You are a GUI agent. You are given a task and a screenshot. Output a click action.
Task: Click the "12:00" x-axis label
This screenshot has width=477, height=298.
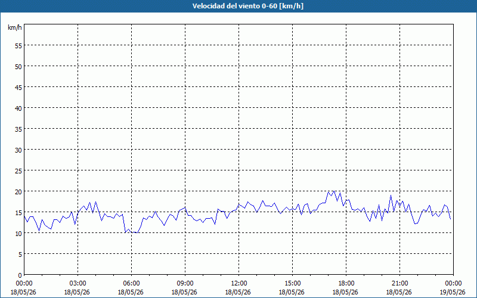pos(239,284)
